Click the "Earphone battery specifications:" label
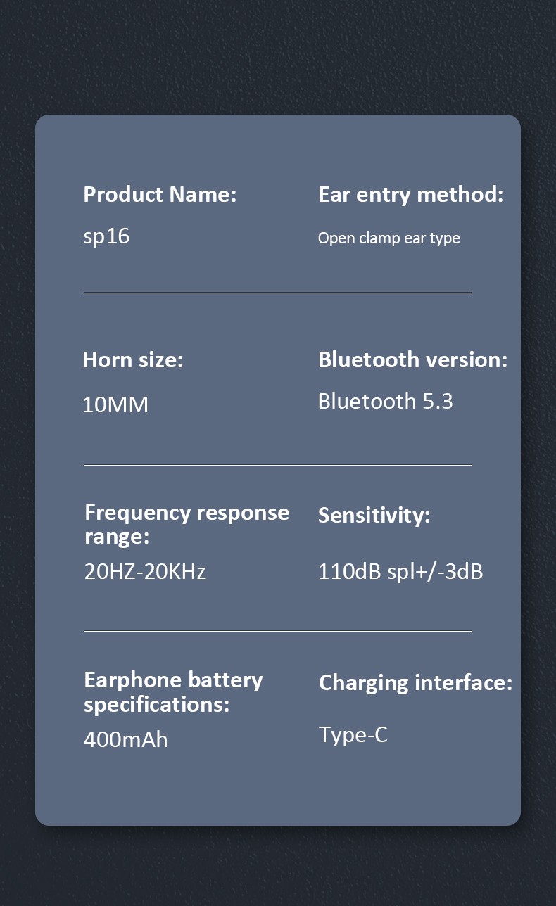The image size is (556, 906). (x=173, y=691)
